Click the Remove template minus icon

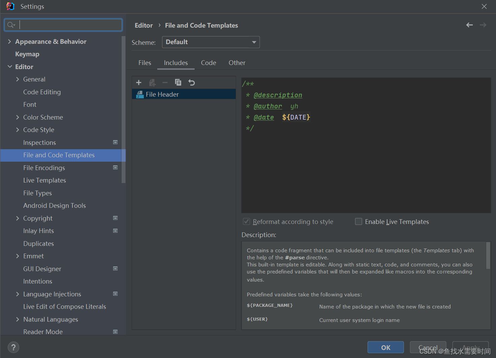click(165, 83)
